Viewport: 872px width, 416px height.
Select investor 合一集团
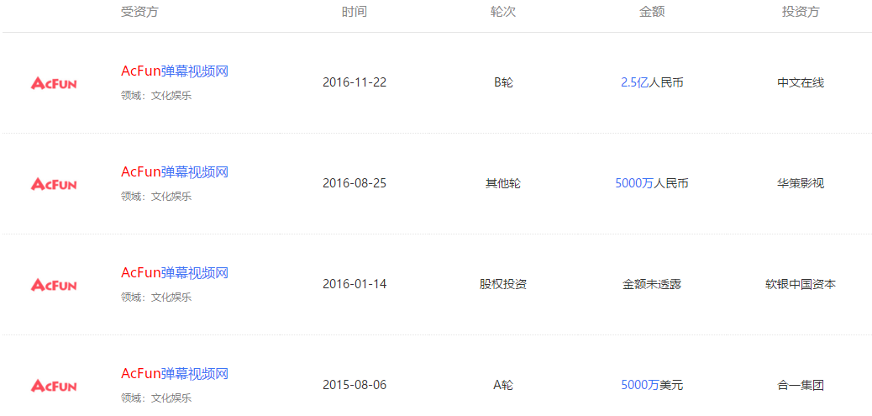[800, 385]
